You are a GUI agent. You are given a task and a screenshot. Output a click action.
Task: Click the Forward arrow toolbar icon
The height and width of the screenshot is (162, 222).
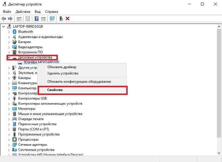[x=10, y=19]
